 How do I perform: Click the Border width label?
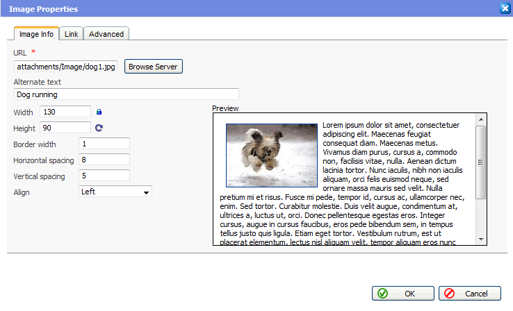(x=34, y=144)
